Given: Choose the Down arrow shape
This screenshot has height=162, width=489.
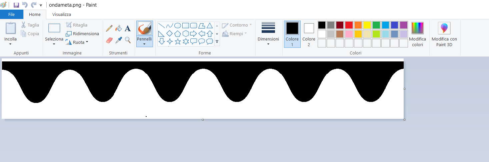Looking at the screenshot, I should tap(162, 41).
